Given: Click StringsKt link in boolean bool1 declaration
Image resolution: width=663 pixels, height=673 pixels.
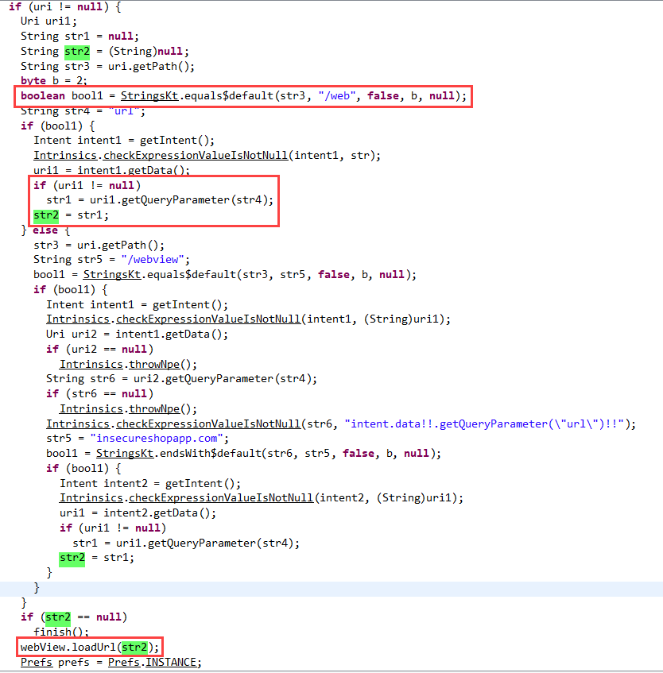Looking at the screenshot, I should pyautogui.click(x=148, y=96).
